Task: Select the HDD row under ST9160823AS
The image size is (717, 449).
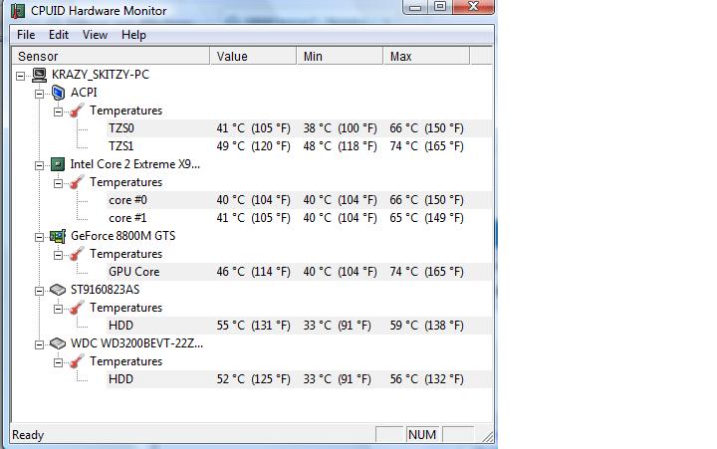Action: [299, 326]
